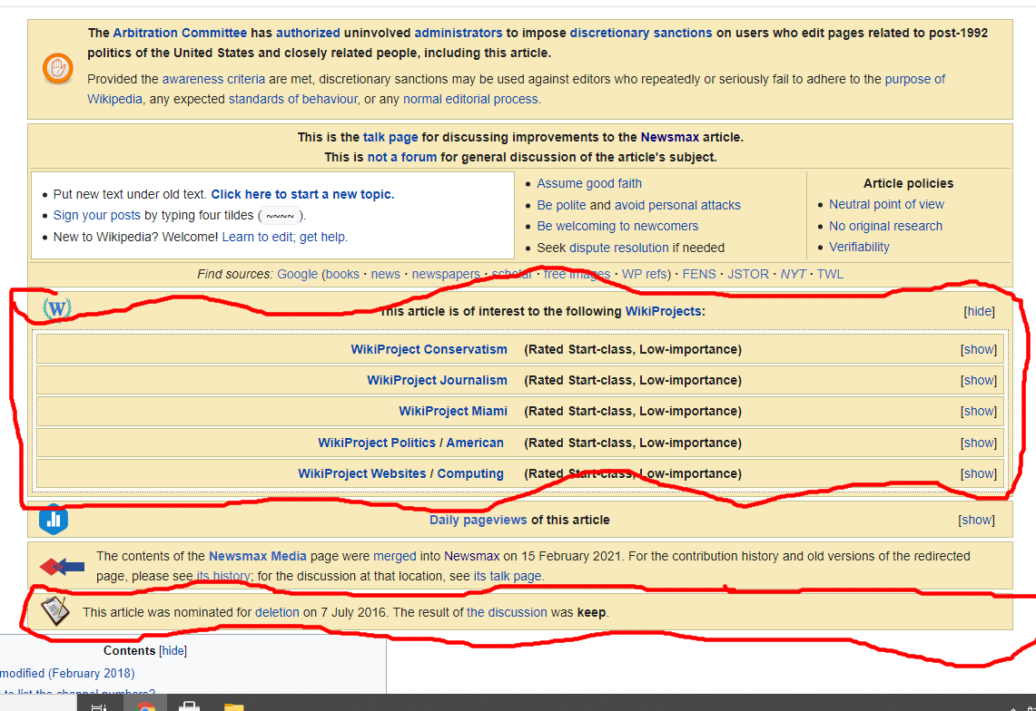This screenshot has height=711, width=1036.
Task: Find sources via Google link
Action: pos(297,274)
